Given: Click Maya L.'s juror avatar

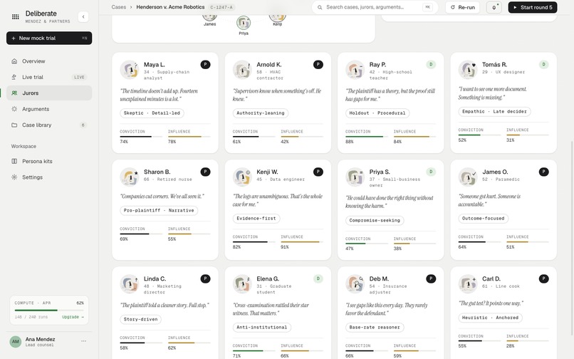Looking at the screenshot, I should (x=129, y=70).
